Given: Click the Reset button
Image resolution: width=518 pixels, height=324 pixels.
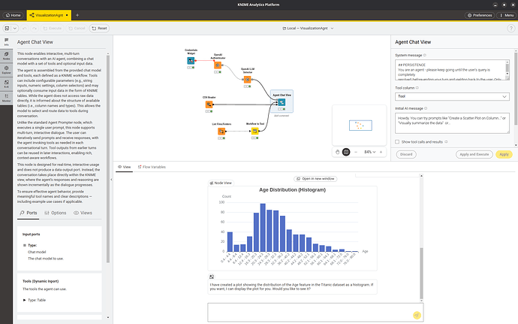Looking at the screenshot, I should (99, 29).
